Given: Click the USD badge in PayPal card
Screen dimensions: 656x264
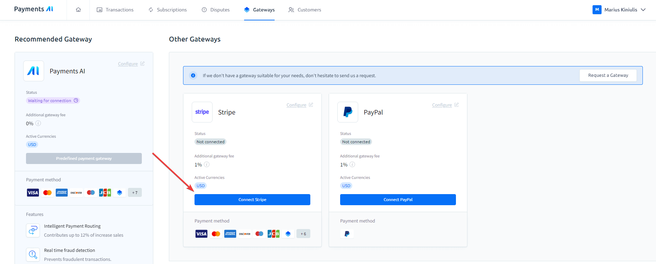Looking at the screenshot, I should point(346,186).
